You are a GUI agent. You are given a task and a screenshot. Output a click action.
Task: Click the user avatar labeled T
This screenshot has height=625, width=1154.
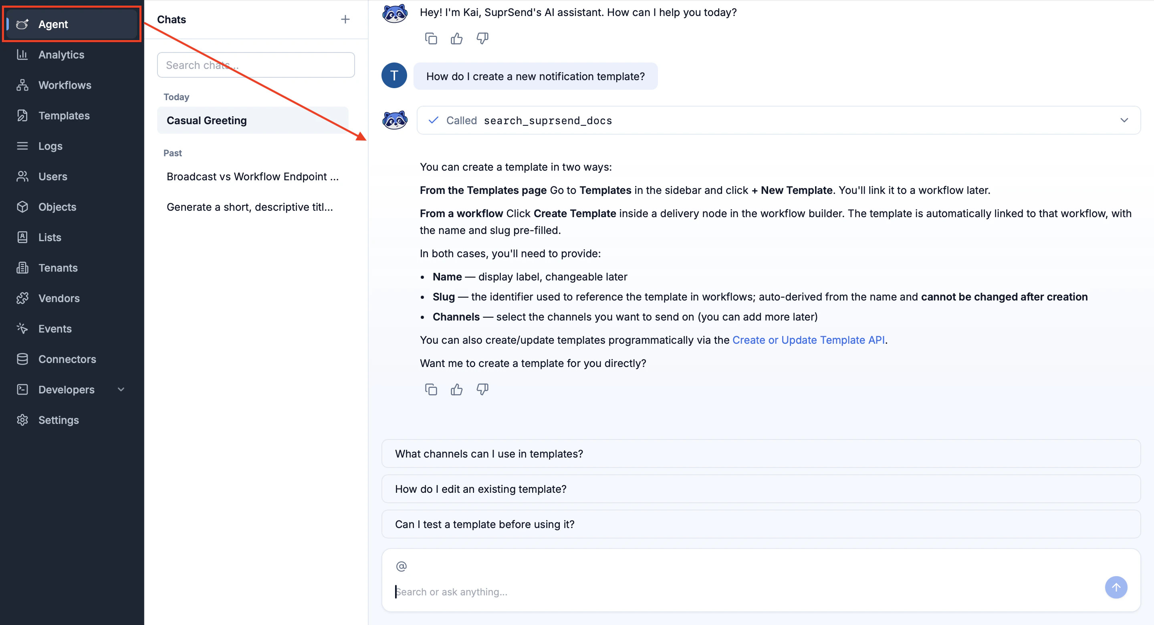click(394, 75)
